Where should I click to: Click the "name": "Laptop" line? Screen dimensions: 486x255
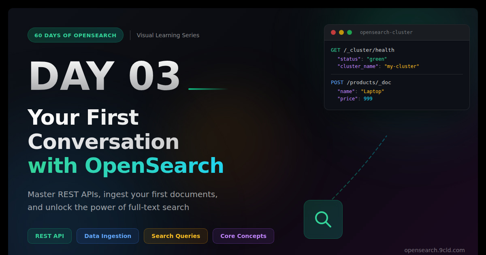pos(360,91)
